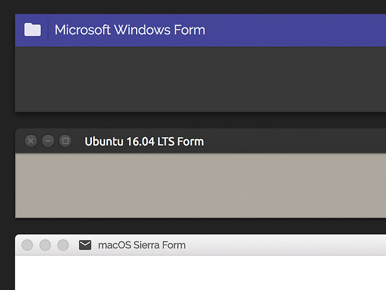Click background gap between Windows and Ubuntu forms
This screenshot has width=386, height=290.
(x=200, y=120)
